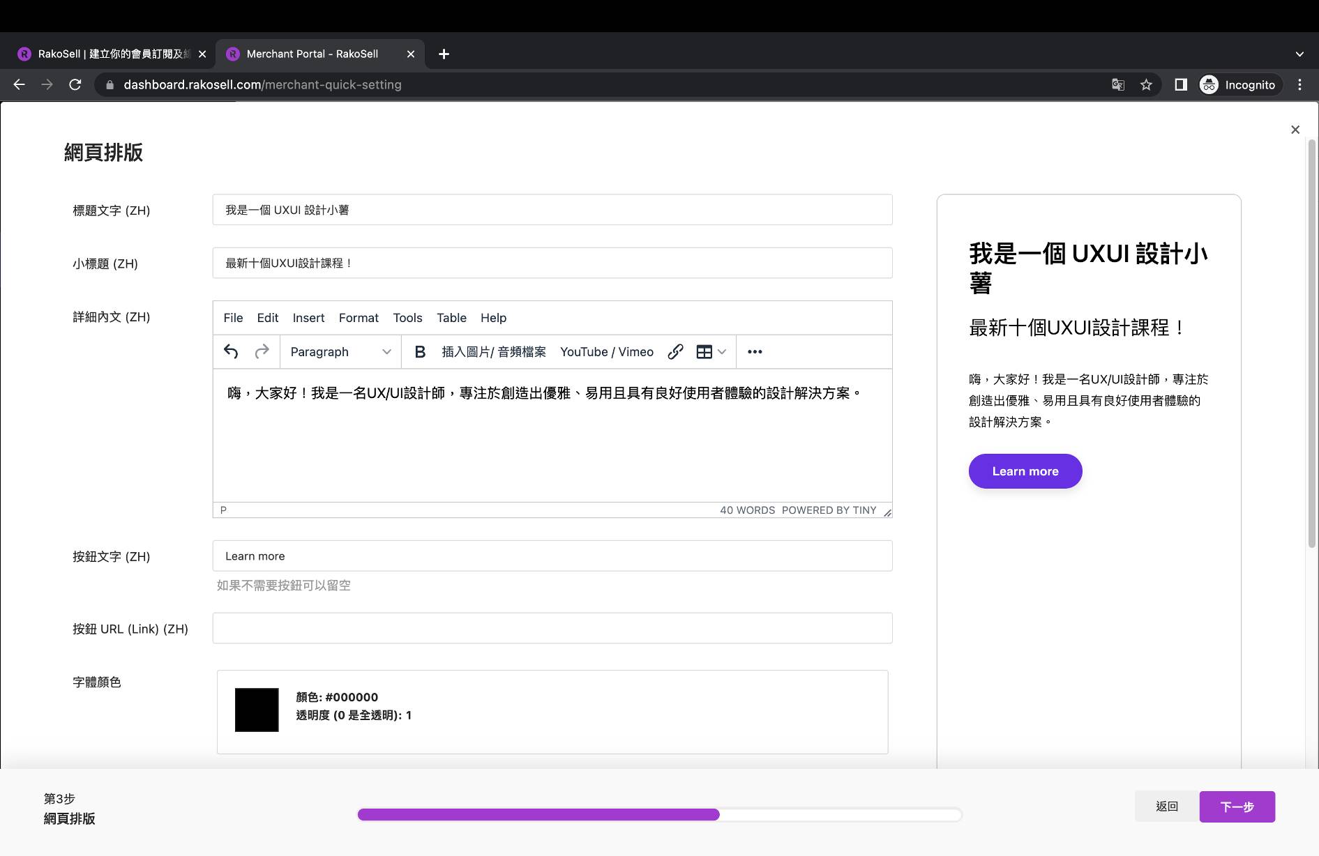The width and height of the screenshot is (1319, 856).
Task: Open the table insert icon menu
Action: tap(711, 352)
